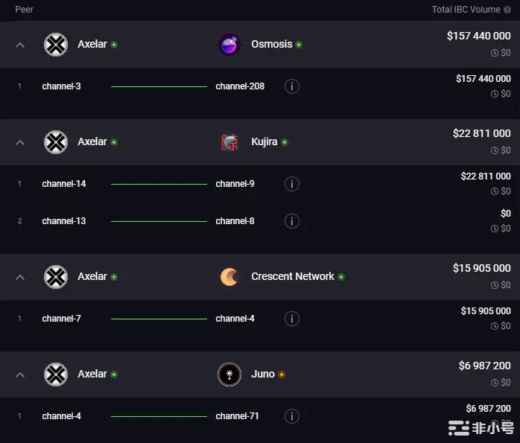520x443 pixels.
Task: Click the Crescent Network moon logo
Action: pos(229,277)
